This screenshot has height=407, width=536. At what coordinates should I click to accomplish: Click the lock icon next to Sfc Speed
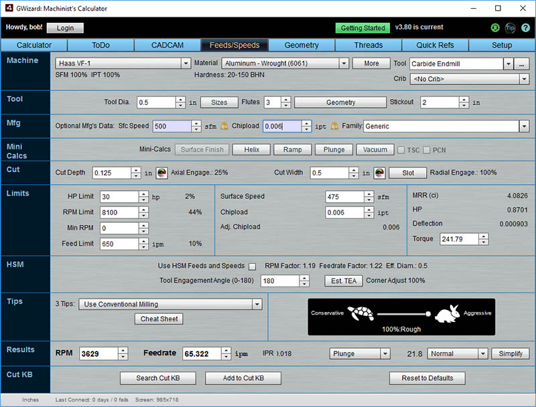[224, 126]
